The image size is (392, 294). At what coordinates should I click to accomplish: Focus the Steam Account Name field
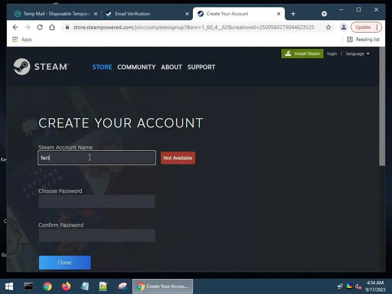point(97,158)
